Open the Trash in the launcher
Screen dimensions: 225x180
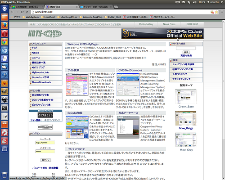point(4,175)
